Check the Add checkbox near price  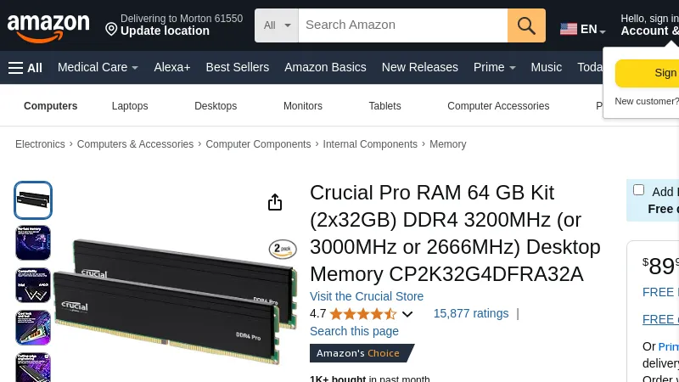click(638, 190)
